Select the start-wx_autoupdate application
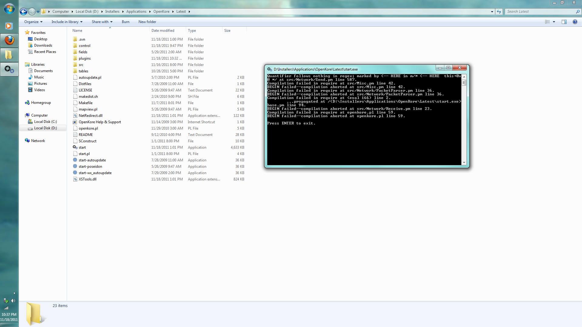This screenshot has width=582, height=327. pyautogui.click(x=95, y=173)
